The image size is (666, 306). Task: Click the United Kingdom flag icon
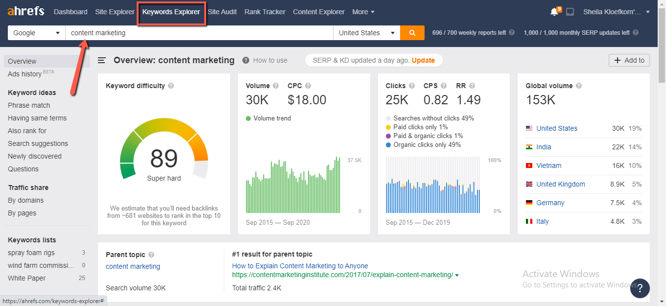pos(529,184)
